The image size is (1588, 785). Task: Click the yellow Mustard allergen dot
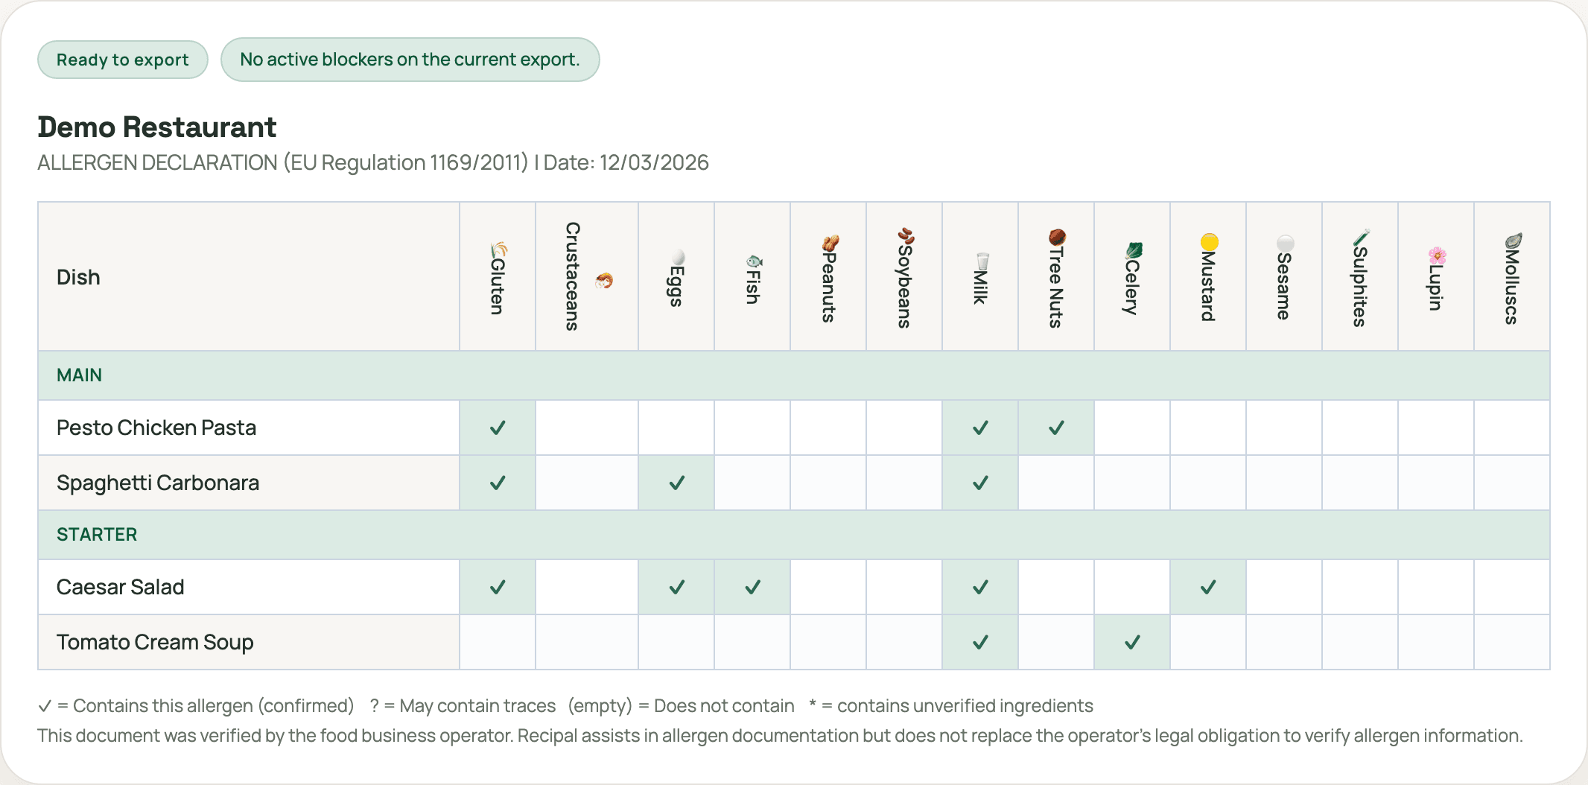coord(1208,243)
